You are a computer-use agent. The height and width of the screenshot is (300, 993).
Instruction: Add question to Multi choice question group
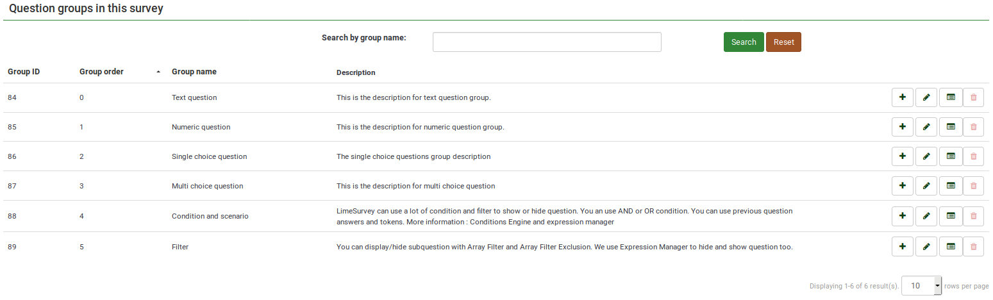tap(902, 186)
